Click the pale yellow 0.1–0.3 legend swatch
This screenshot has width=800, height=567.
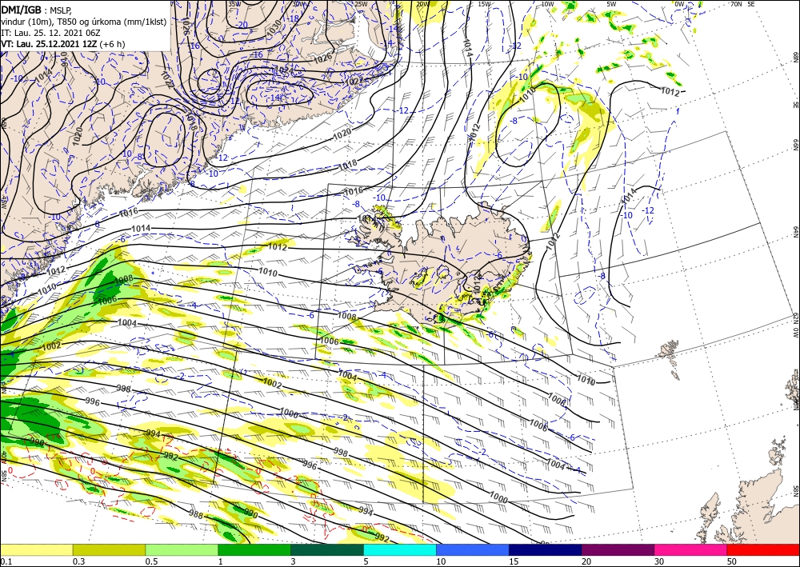[x=36, y=549]
